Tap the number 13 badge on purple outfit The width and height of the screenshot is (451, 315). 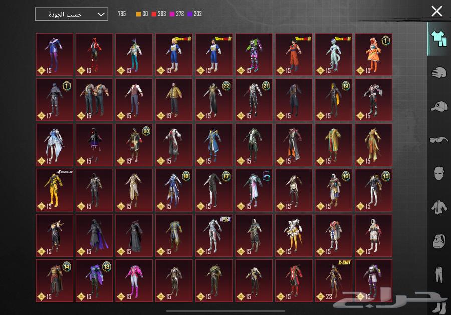(107, 267)
